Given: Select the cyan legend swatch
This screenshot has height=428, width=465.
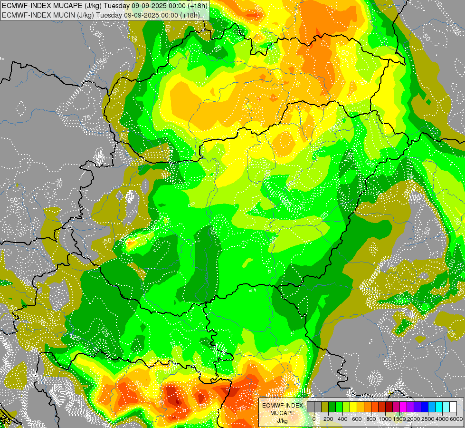Looking at the screenshot, I should pos(439,407).
